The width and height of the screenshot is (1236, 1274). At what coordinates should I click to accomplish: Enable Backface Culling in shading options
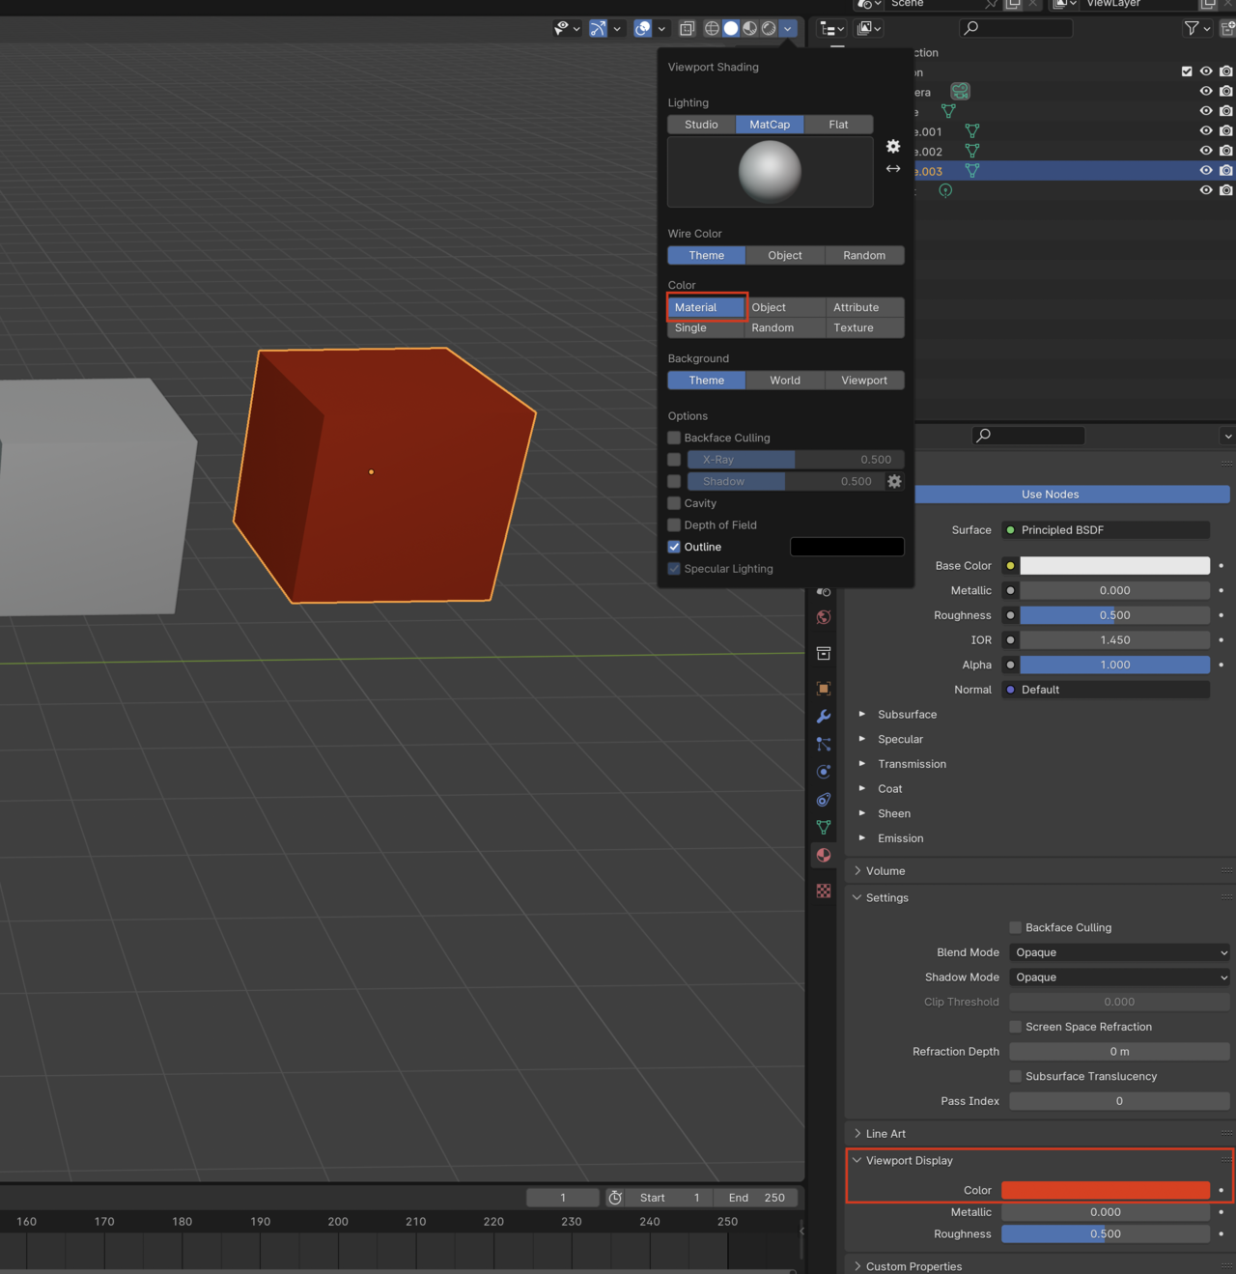(673, 438)
